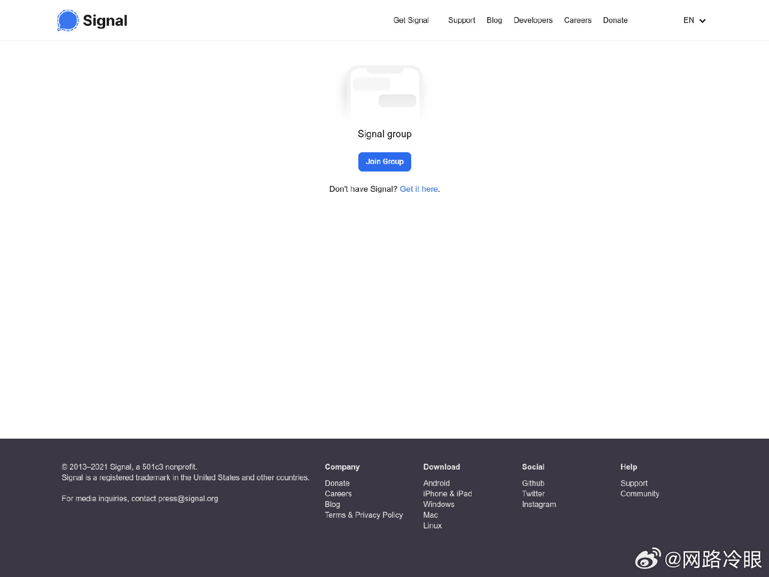Click the press@signal.org media inquiries text

point(188,498)
